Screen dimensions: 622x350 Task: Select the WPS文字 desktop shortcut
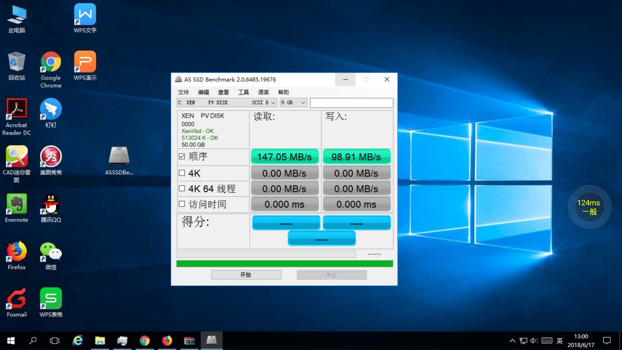(x=85, y=19)
